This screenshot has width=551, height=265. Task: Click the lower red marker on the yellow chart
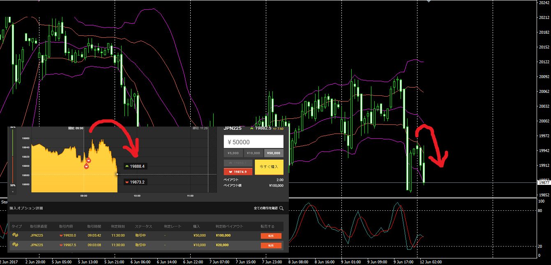(x=86, y=166)
